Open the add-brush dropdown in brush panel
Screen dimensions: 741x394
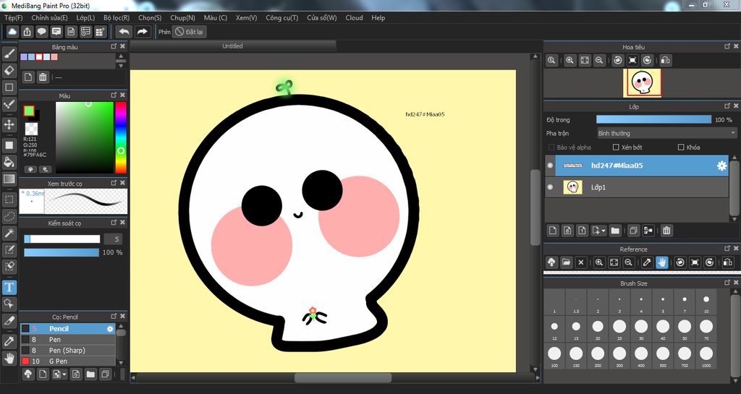(x=64, y=374)
